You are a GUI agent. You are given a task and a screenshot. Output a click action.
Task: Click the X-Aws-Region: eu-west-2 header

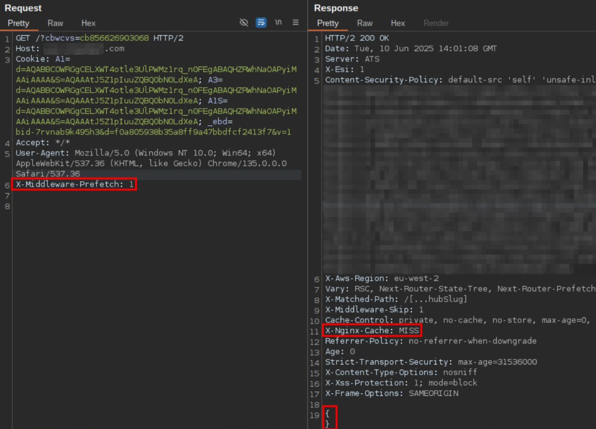click(382, 279)
